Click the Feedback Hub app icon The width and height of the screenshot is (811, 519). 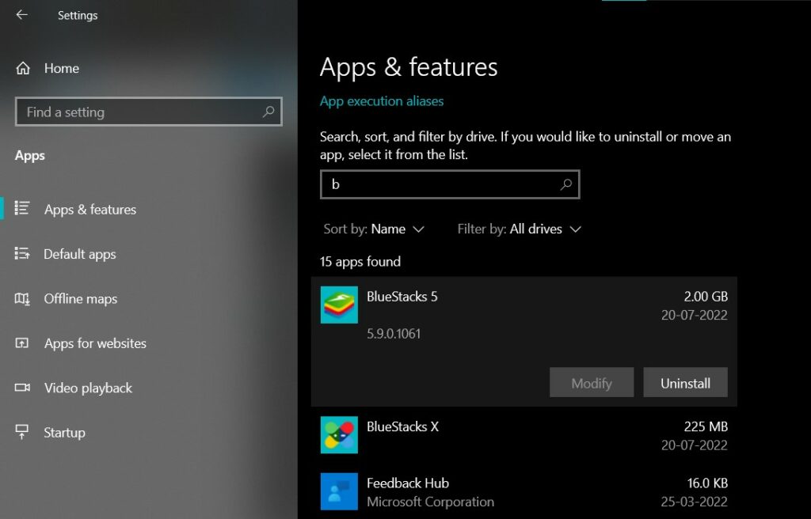click(x=339, y=493)
